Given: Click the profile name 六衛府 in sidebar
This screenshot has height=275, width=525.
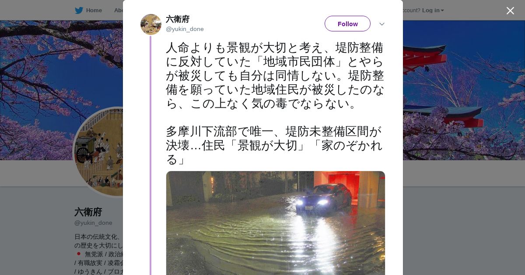Looking at the screenshot, I should [88, 212].
